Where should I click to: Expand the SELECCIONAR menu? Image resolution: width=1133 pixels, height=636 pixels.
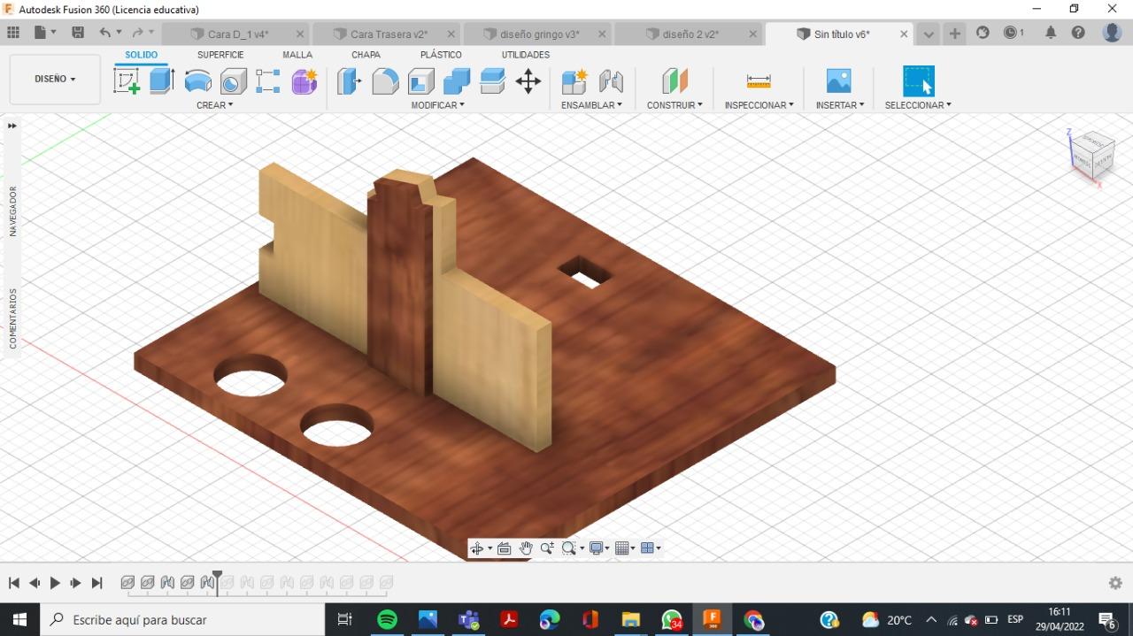coord(918,105)
